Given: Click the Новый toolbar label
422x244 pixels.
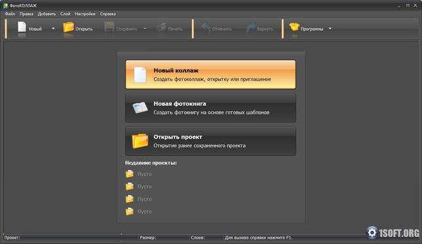Looking at the screenshot, I should pos(35,29).
